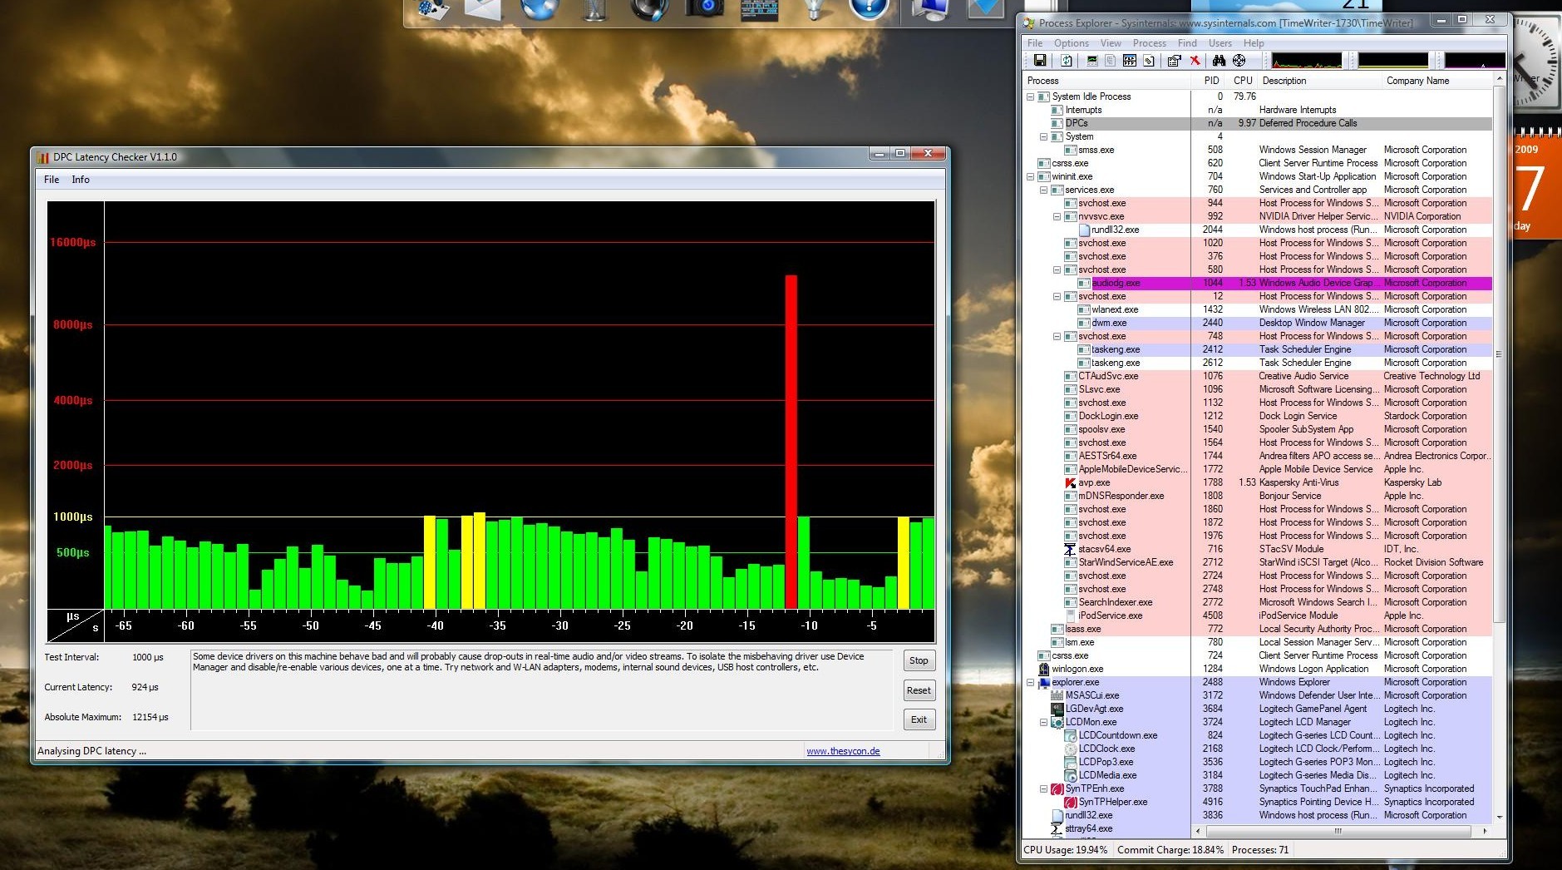This screenshot has height=870, width=1562.
Task: Click the SynTPEnh.exe Synaptics icon
Action: 1057,788
